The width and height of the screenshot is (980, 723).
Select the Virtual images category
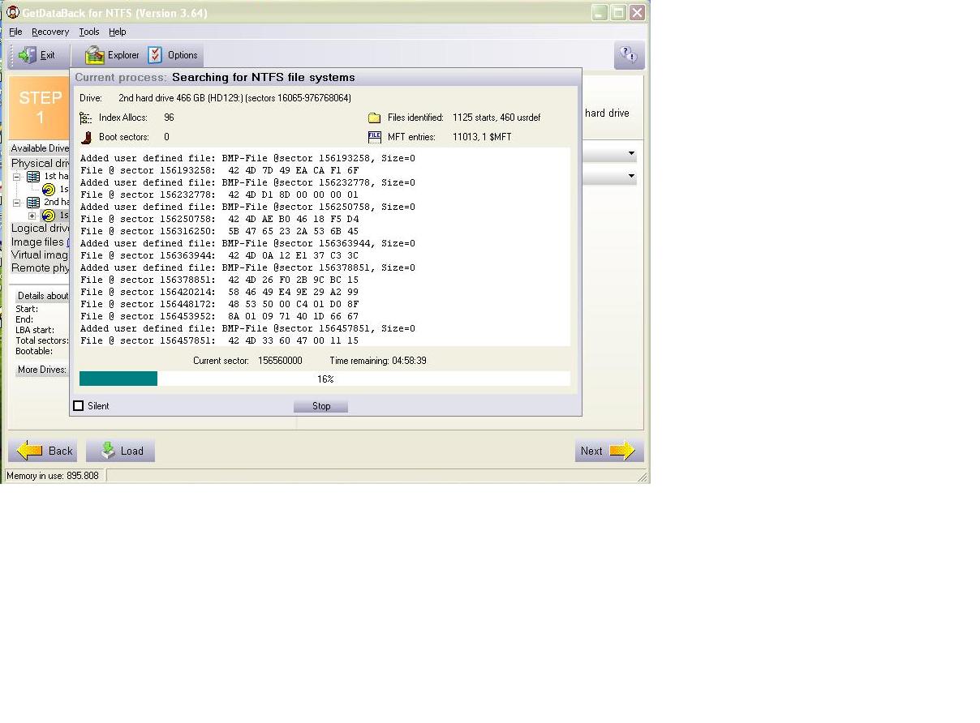(40, 255)
